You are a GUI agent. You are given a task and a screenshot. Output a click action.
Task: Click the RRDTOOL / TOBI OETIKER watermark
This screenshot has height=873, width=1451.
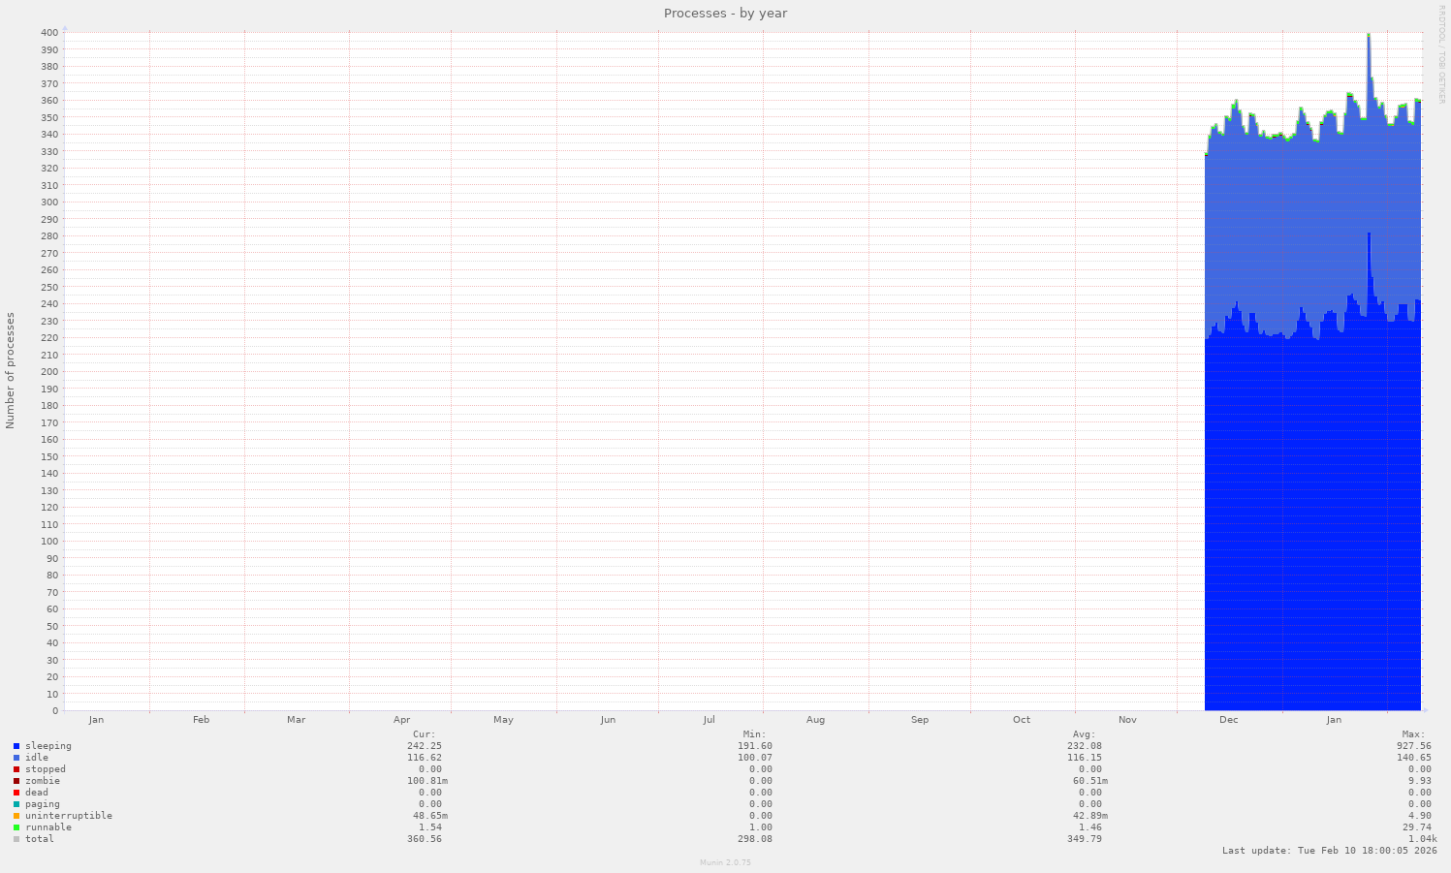click(x=1441, y=54)
